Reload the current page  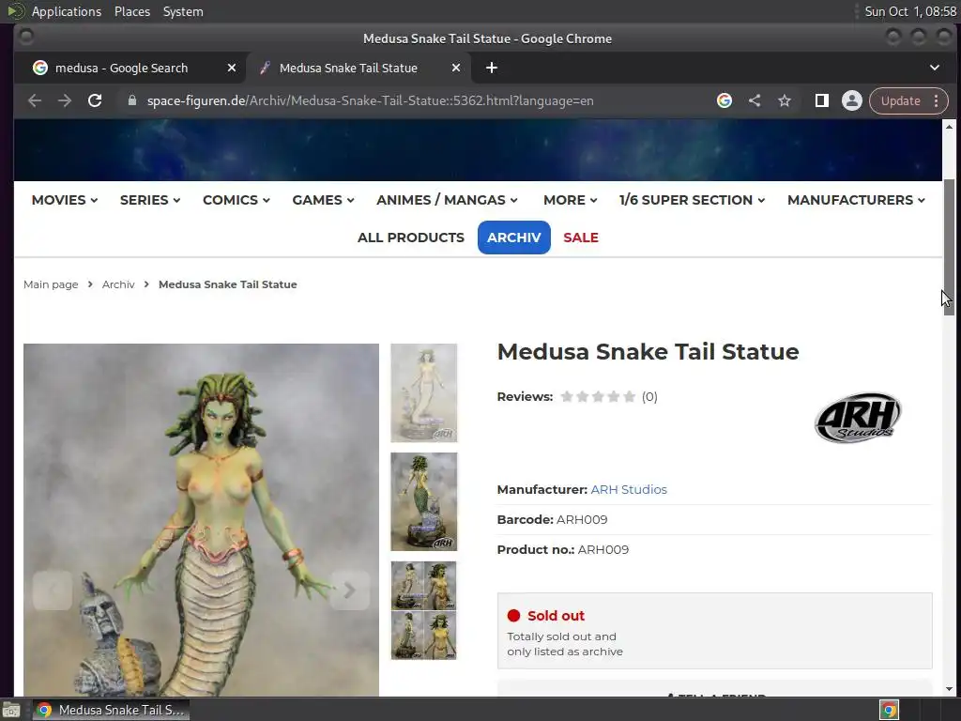(95, 100)
